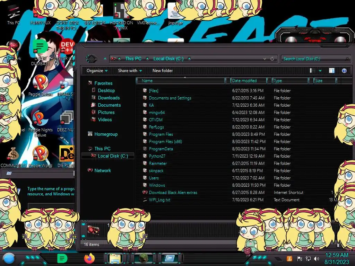Expand arrow after Local Disk (C:) breadcrumb
The height and width of the screenshot is (266, 355).
(189, 59)
